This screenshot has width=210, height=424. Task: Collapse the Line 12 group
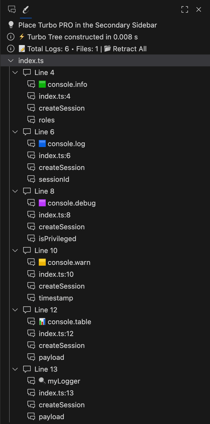click(15, 310)
